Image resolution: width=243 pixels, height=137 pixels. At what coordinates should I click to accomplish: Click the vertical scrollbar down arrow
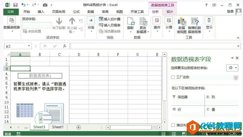click(x=164, y=122)
